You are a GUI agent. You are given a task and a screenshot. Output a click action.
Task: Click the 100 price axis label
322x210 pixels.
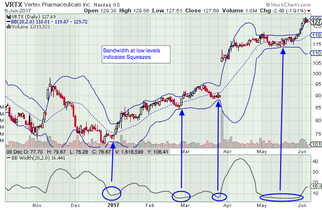click(x=318, y=73)
